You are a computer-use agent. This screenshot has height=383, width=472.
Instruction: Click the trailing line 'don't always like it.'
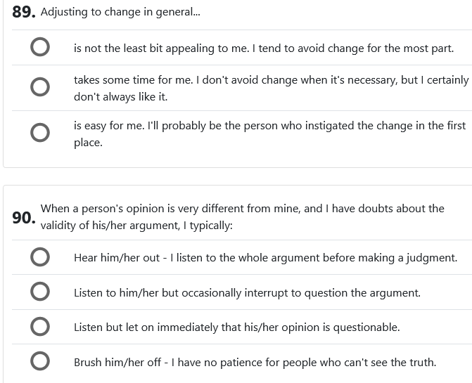click(120, 97)
